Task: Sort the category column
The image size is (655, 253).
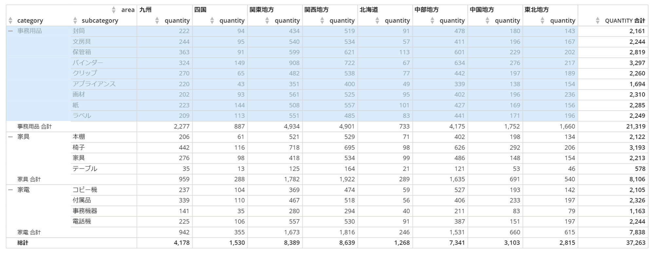Action: (x=10, y=21)
